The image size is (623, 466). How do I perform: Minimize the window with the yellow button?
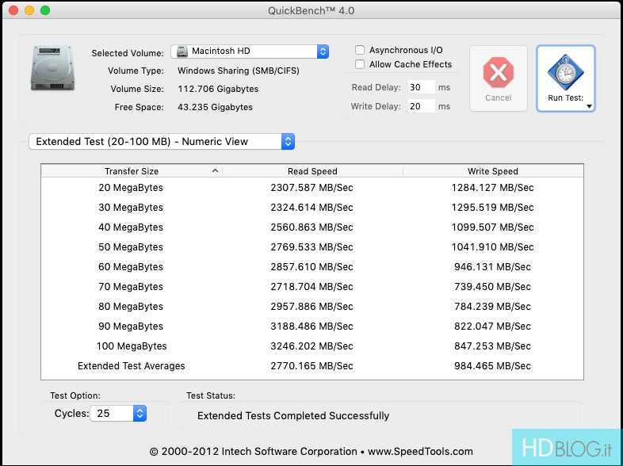(x=29, y=10)
